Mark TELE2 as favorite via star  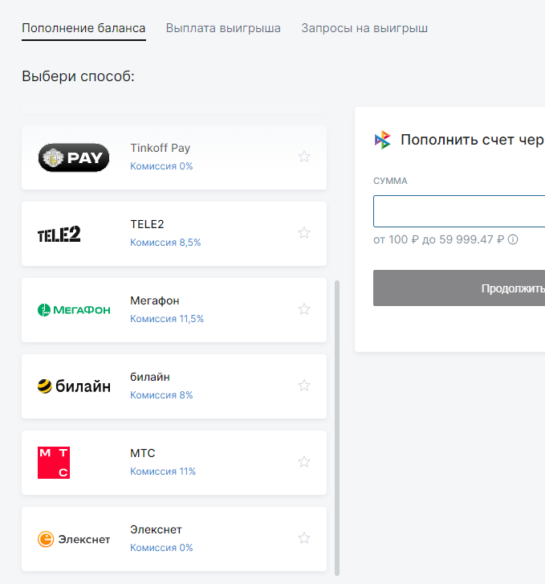[x=304, y=233]
